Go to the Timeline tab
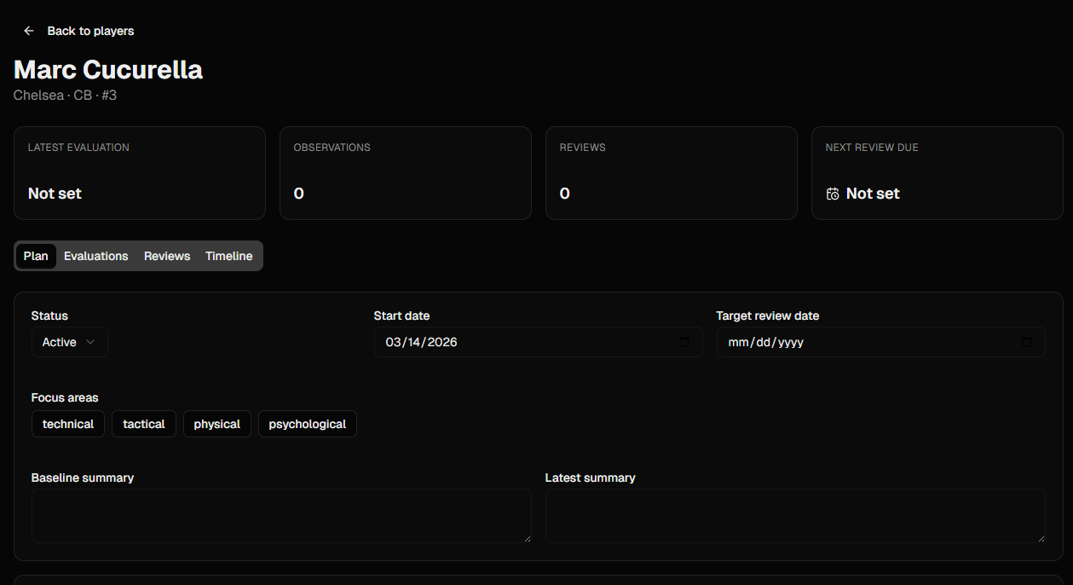Screen dimensions: 1073x585 228,256
